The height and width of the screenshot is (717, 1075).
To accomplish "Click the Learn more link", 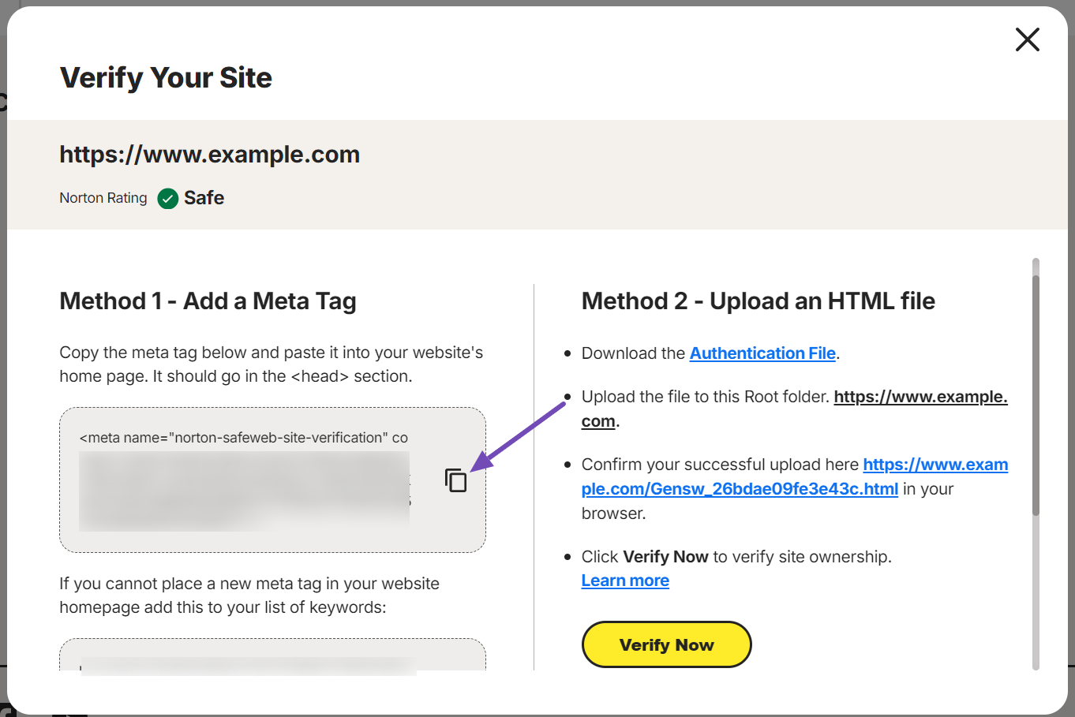I will [624, 580].
